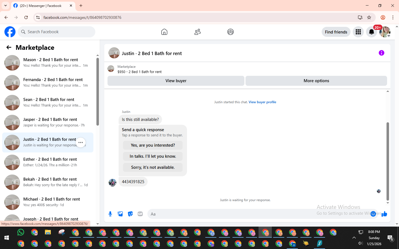This screenshot has width=399, height=249.
Task: Send quick reply 'Yes, are you interested?'
Action: click(x=153, y=145)
